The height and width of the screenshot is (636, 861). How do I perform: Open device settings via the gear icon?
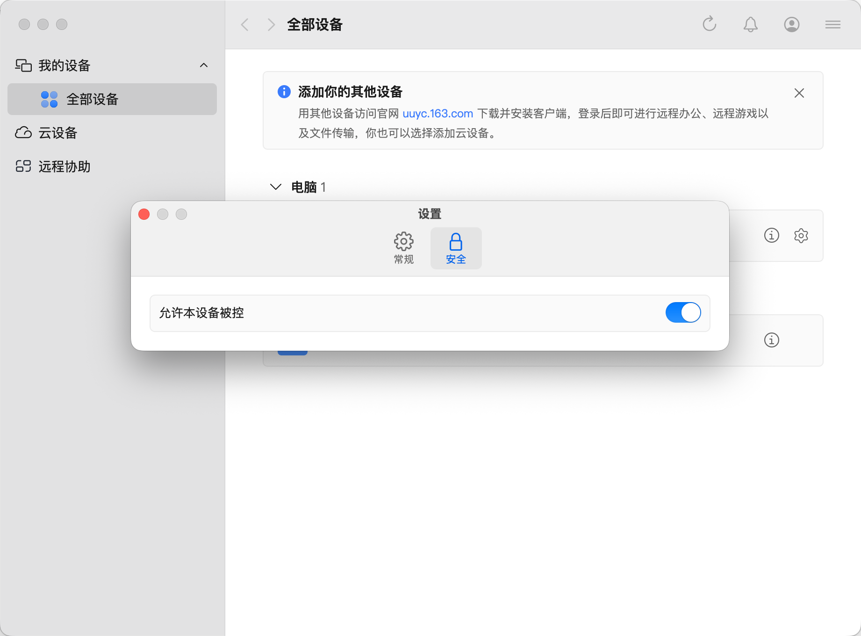click(x=800, y=236)
